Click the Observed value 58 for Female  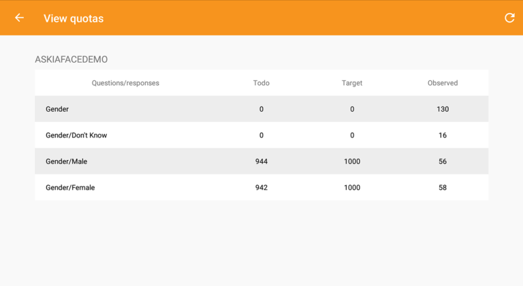coord(443,187)
